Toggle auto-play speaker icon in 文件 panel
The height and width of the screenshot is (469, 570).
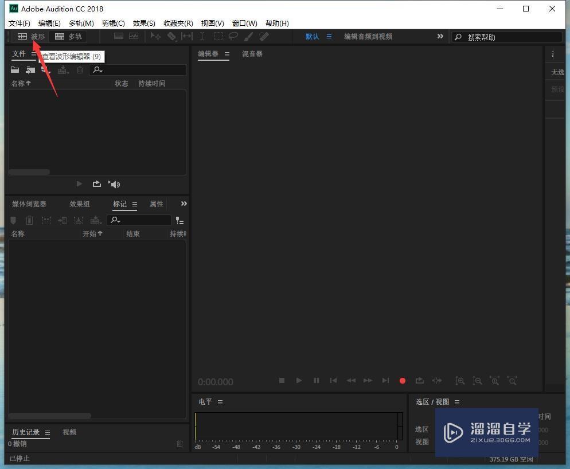(114, 184)
